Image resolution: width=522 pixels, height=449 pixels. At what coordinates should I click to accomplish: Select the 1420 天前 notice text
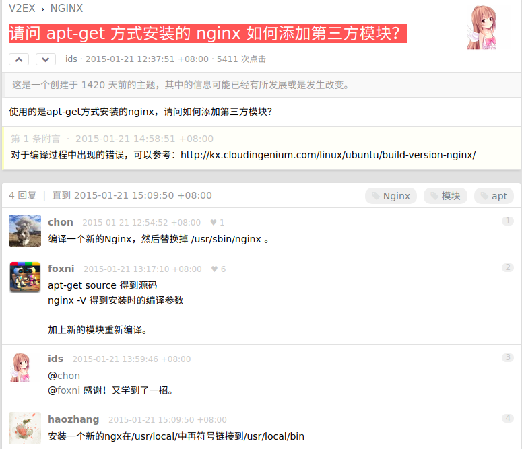click(181, 85)
